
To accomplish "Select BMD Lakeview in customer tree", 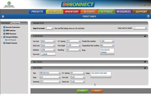I will tap(11, 31).
